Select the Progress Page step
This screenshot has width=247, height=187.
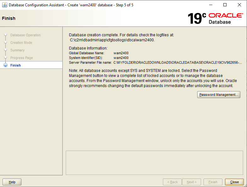coord(21,58)
